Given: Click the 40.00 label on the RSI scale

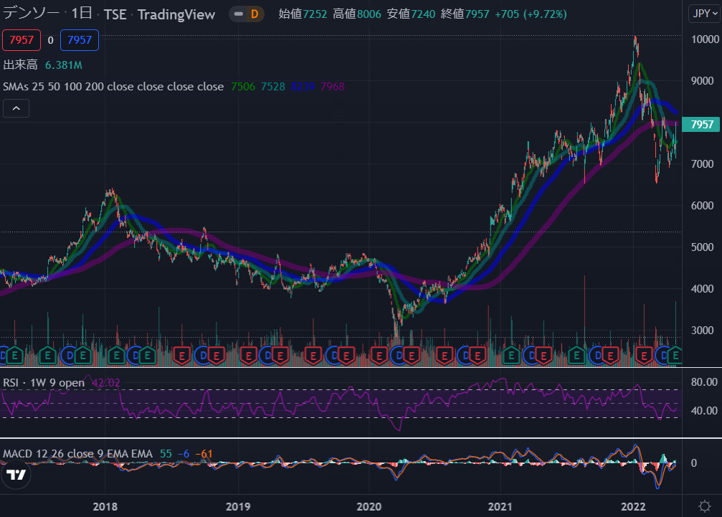Looking at the screenshot, I should (704, 411).
